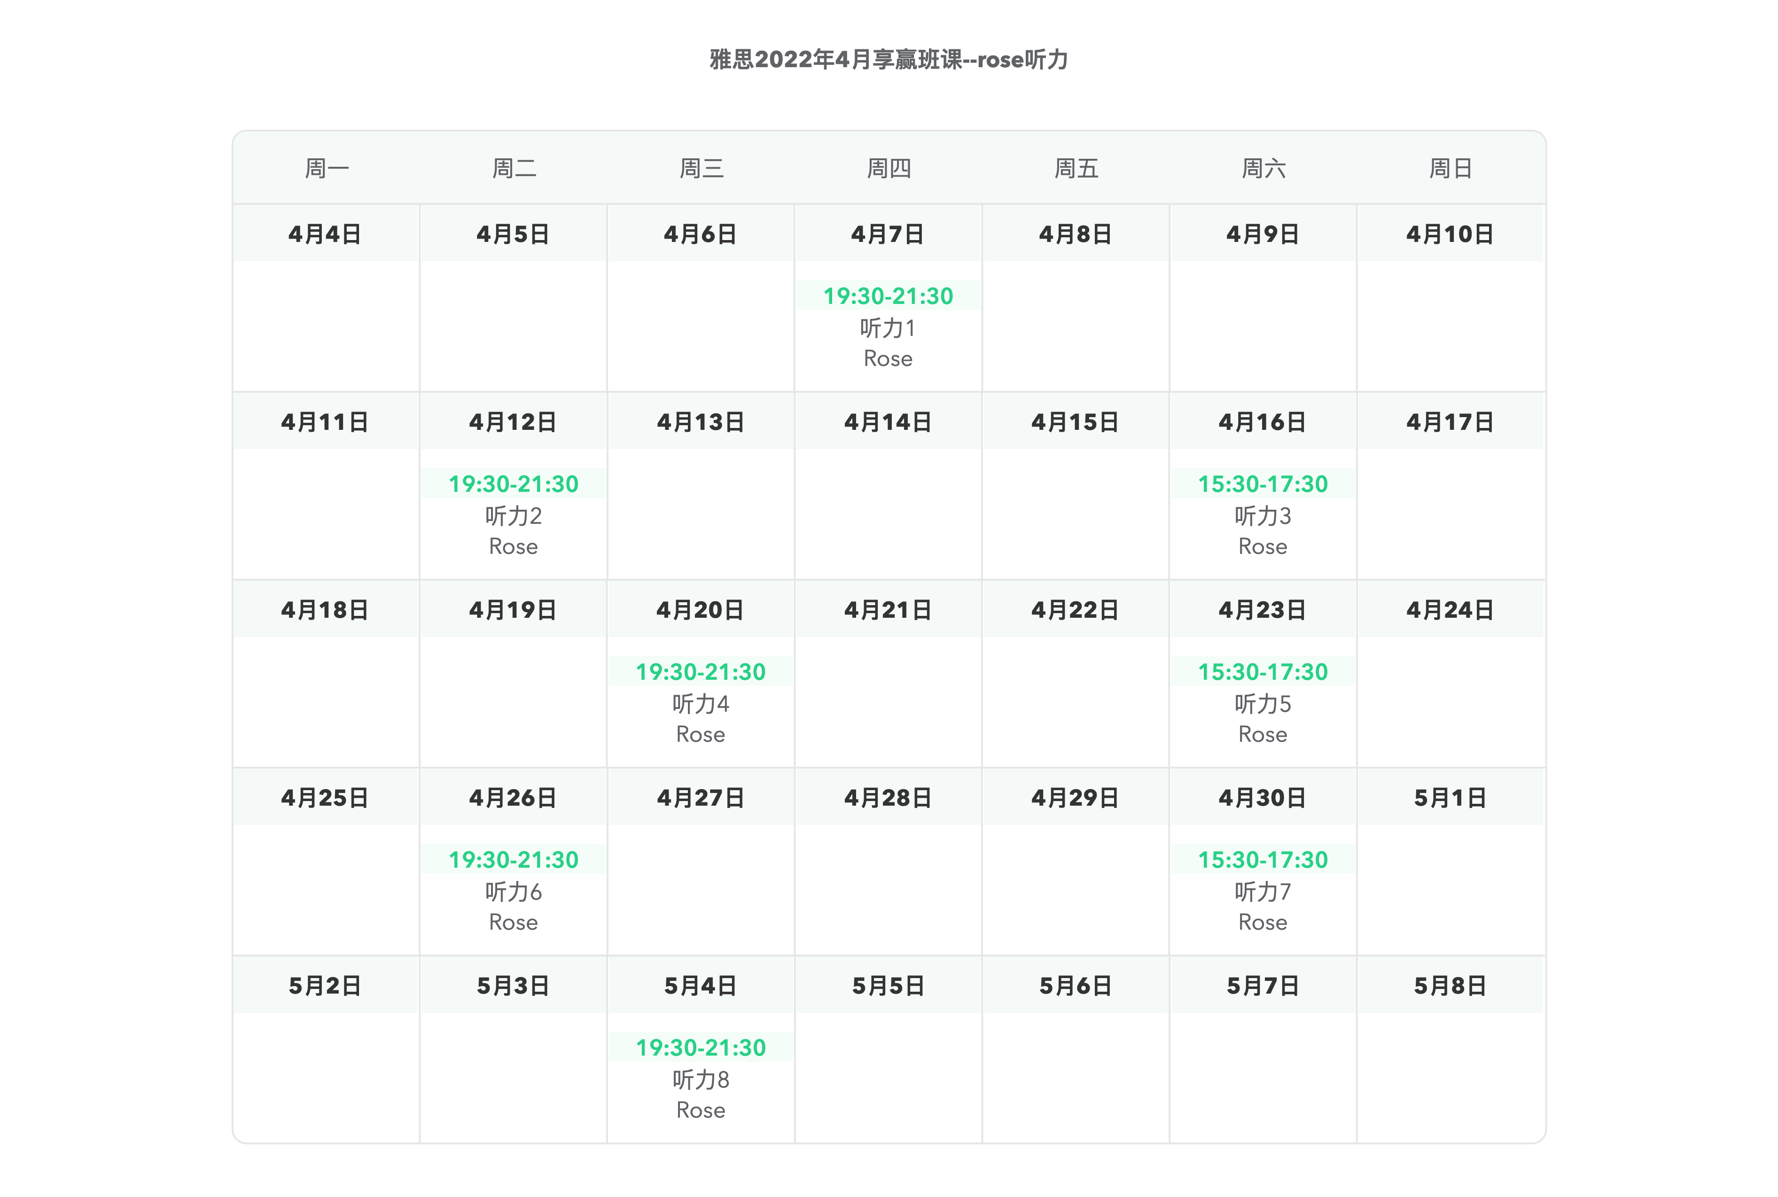Select the 听力2 session on 4月12日

[513, 515]
